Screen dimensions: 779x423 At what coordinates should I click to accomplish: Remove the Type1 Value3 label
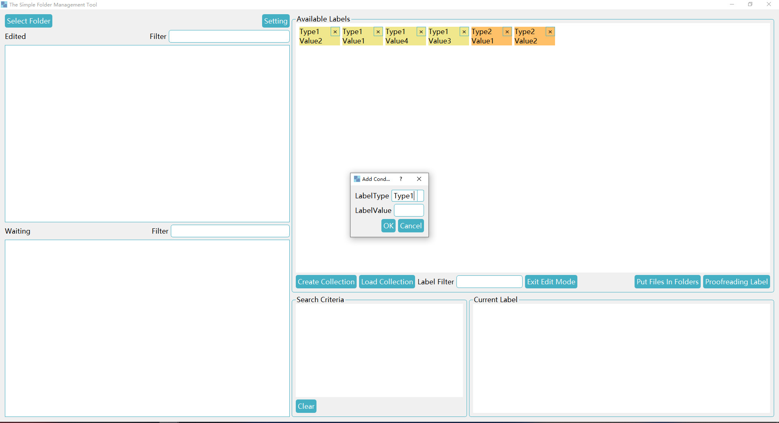point(464,32)
